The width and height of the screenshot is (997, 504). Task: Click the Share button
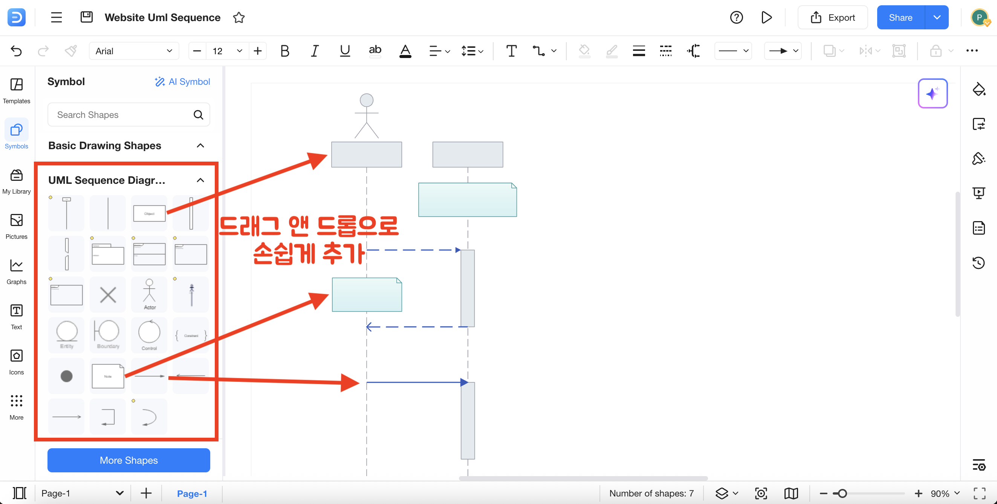tap(901, 17)
